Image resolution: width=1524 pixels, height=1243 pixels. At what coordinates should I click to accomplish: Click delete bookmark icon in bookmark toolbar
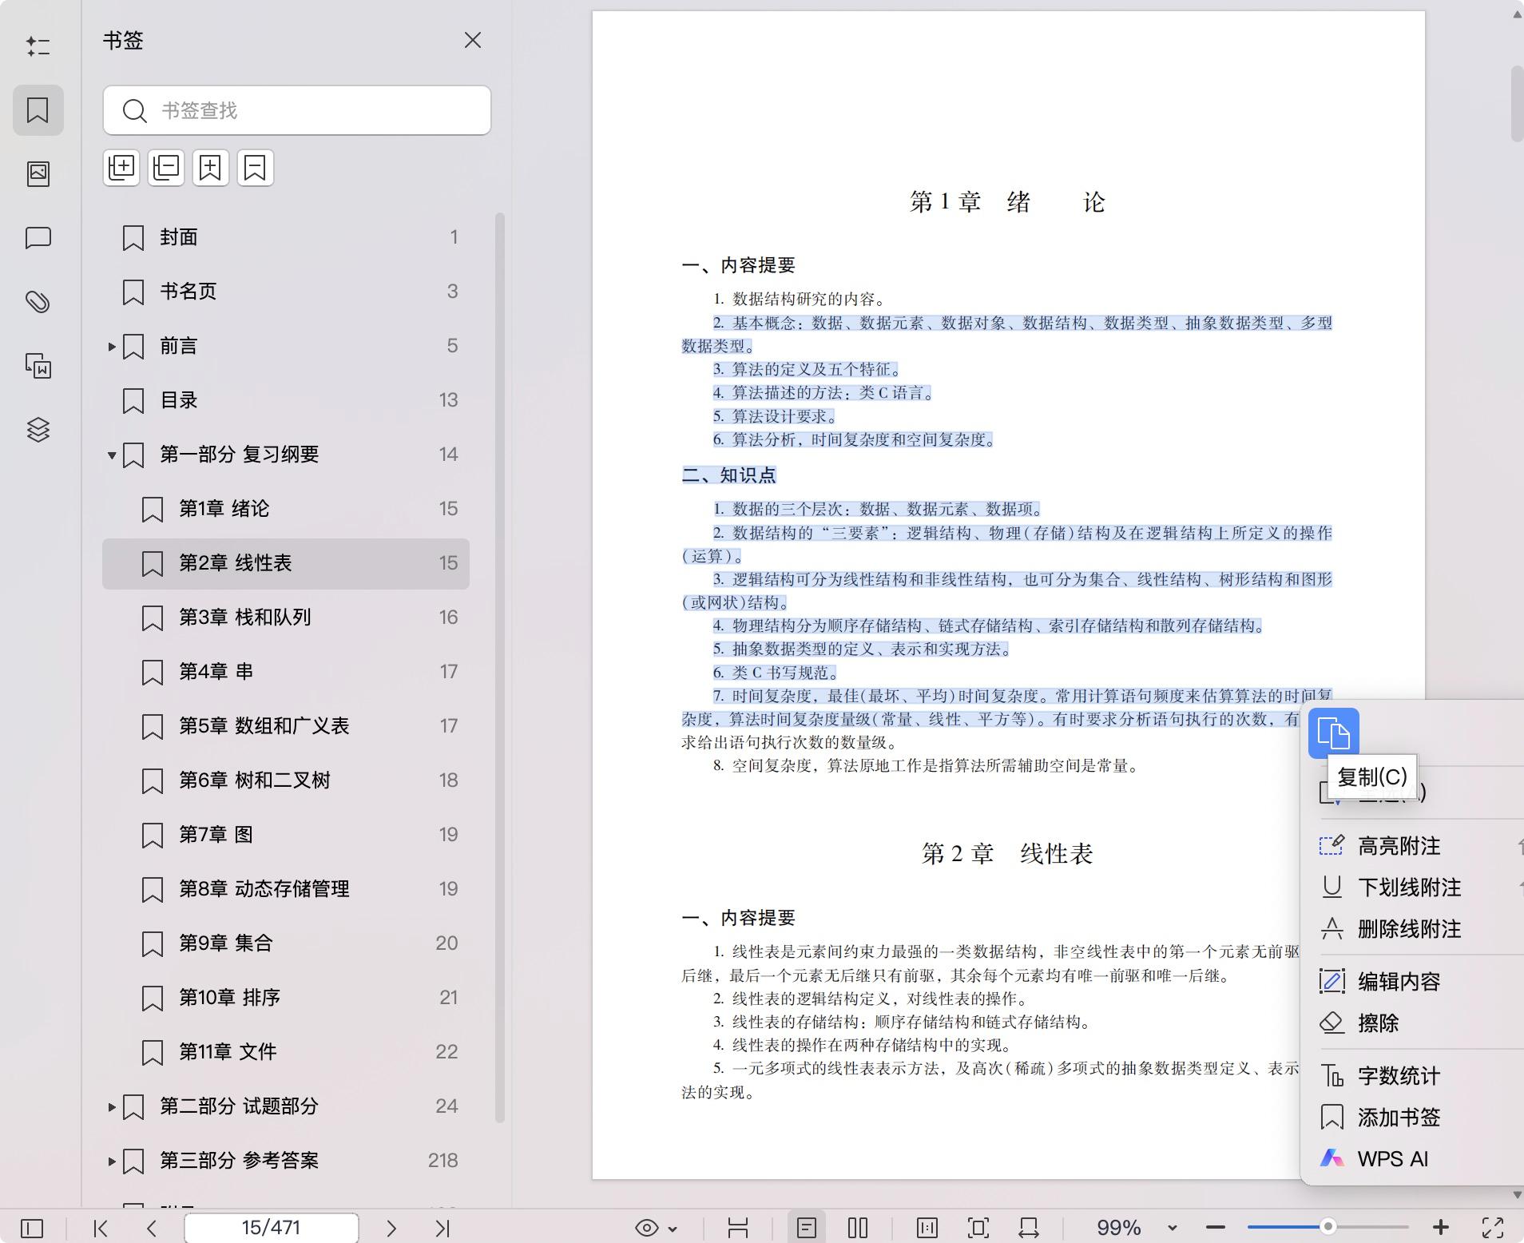click(x=256, y=168)
